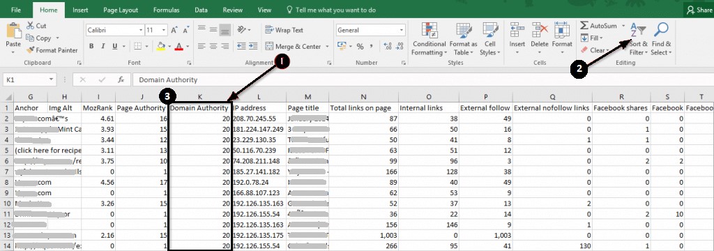Switch to the View tab
The image size is (714, 251).
(264, 10)
